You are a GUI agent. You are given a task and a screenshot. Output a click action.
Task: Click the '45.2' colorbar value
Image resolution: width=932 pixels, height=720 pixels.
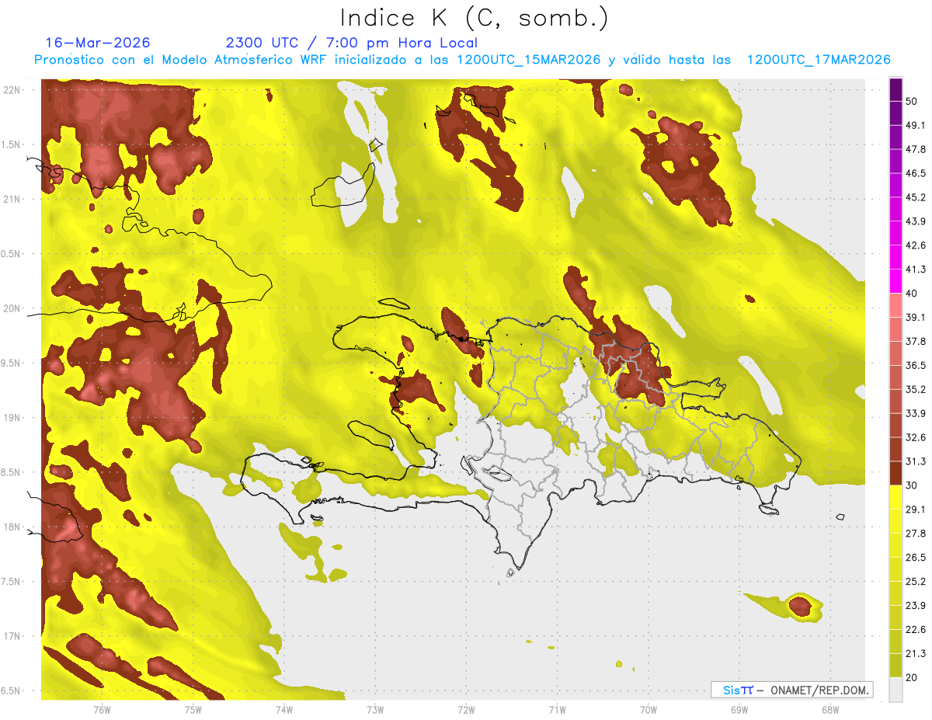click(916, 197)
